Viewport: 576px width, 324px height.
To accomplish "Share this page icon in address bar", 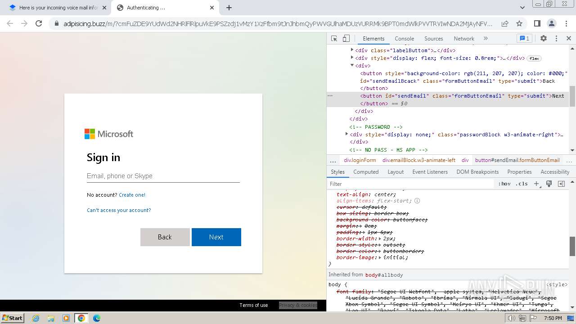I will [505, 23].
